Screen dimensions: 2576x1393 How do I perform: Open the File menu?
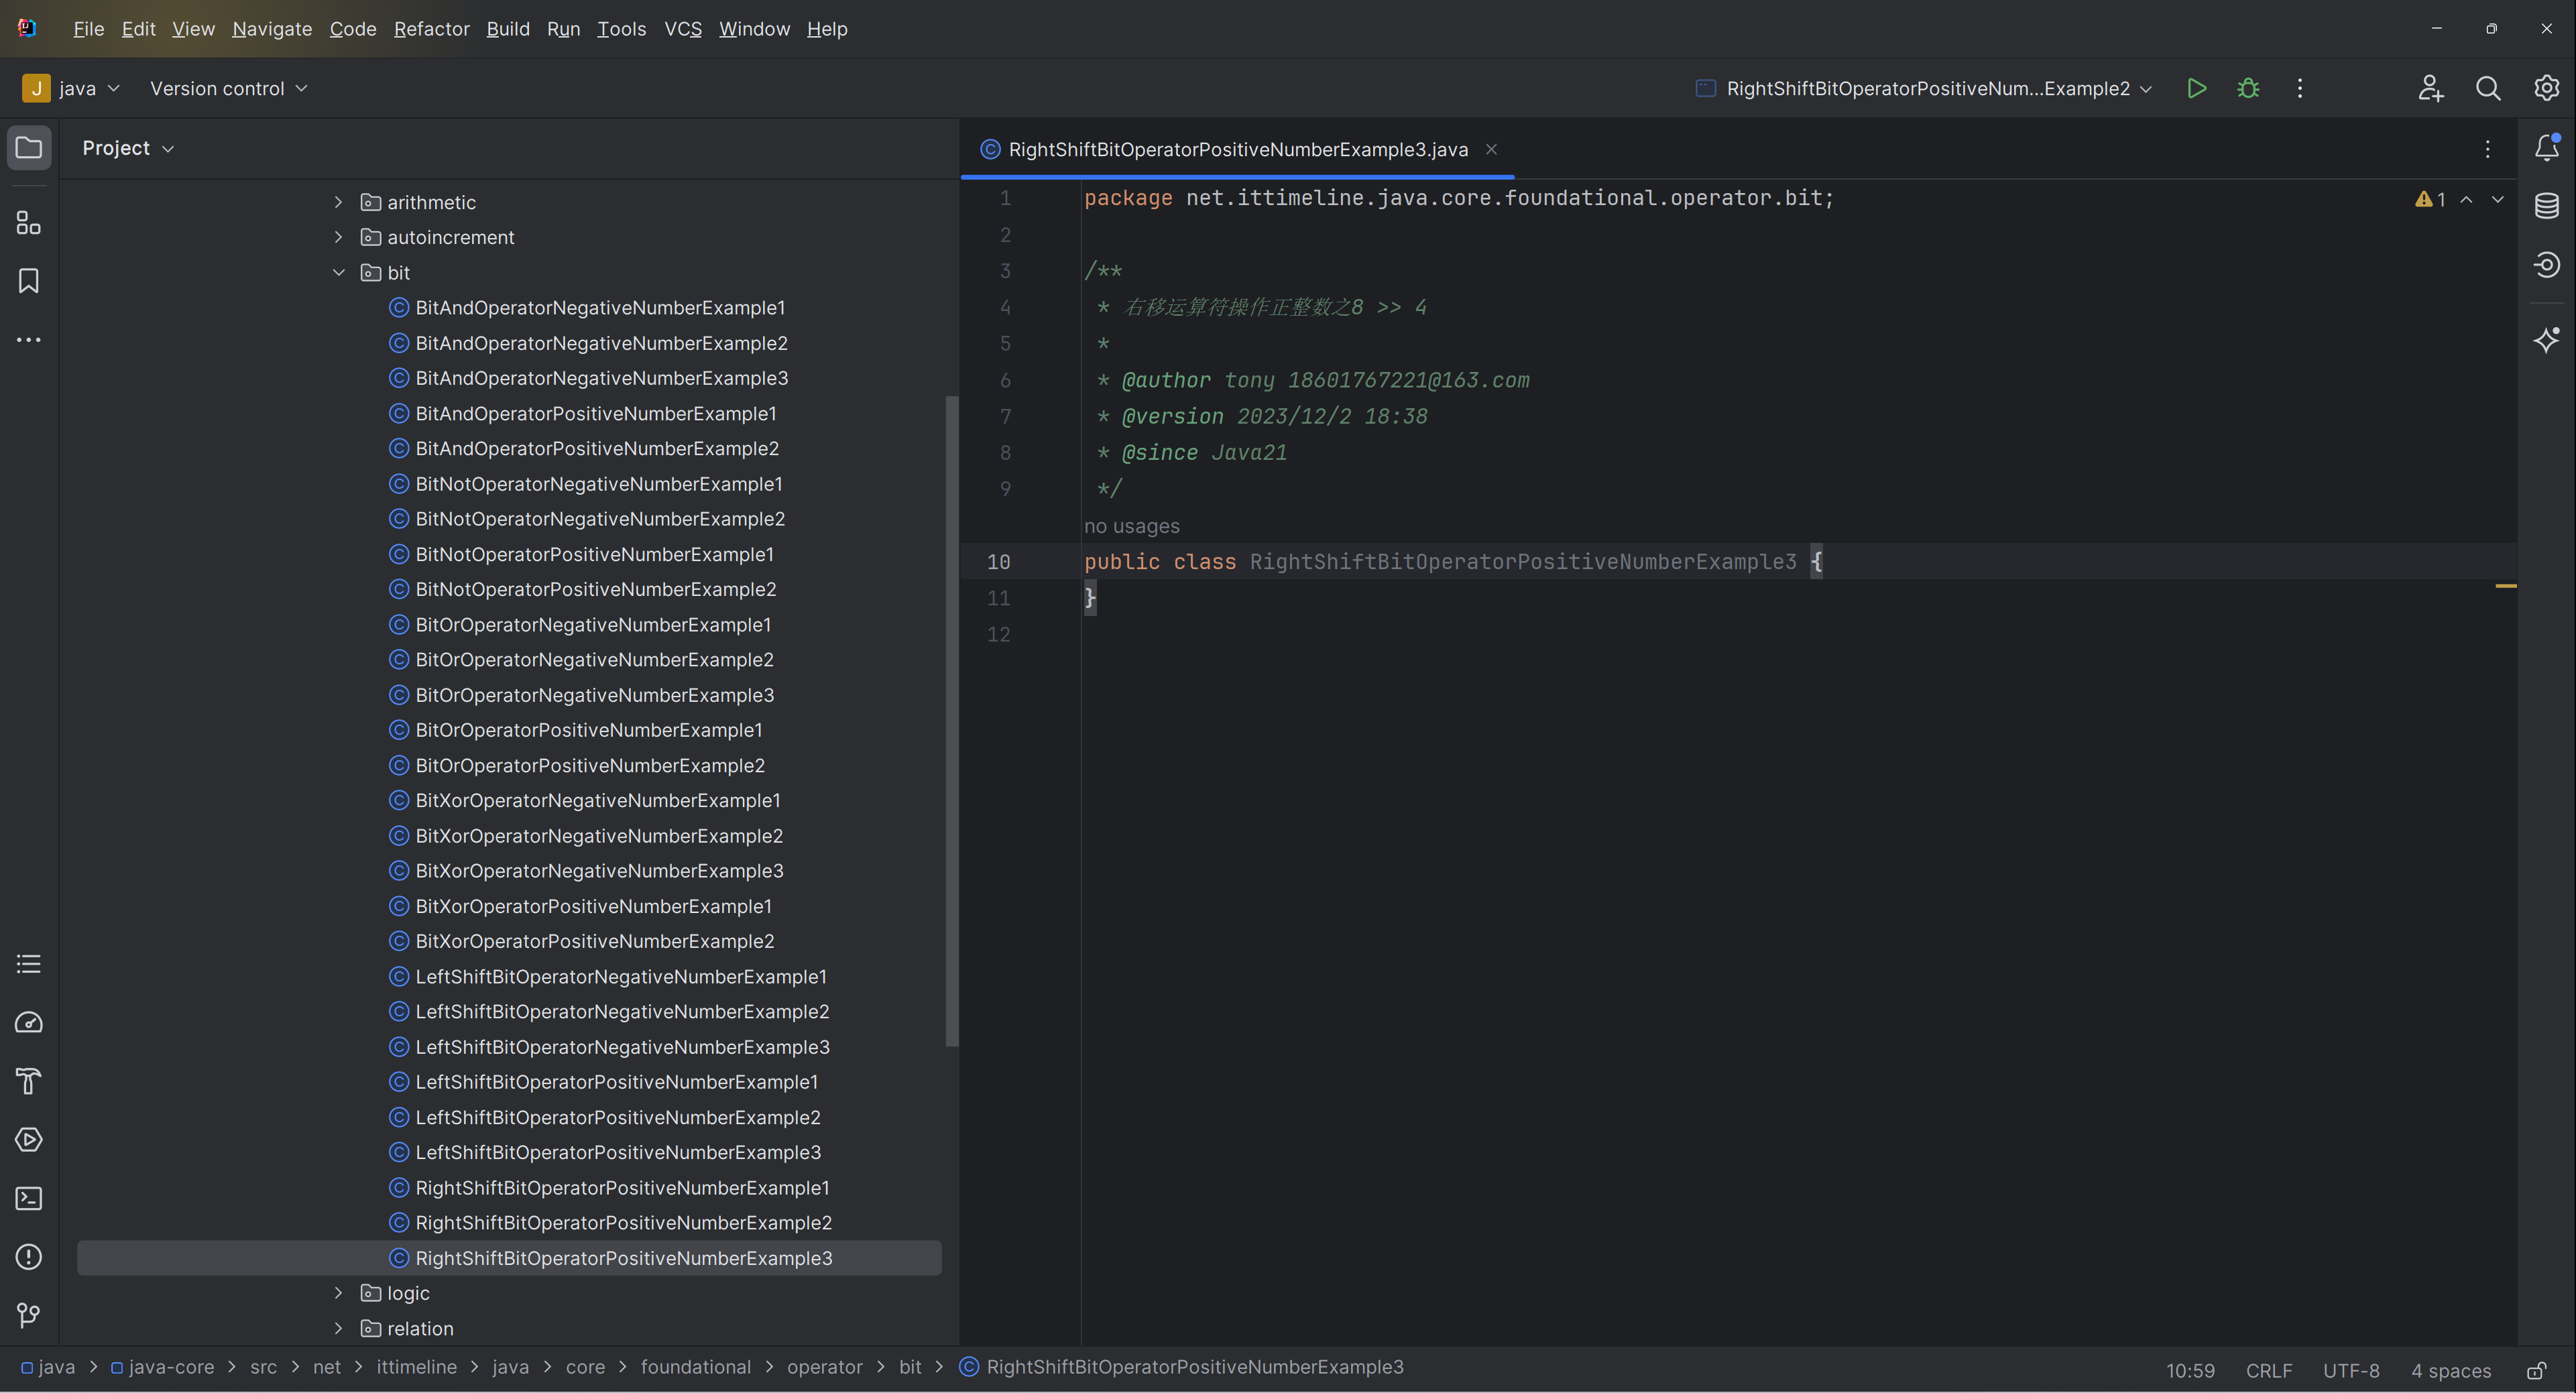89,29
